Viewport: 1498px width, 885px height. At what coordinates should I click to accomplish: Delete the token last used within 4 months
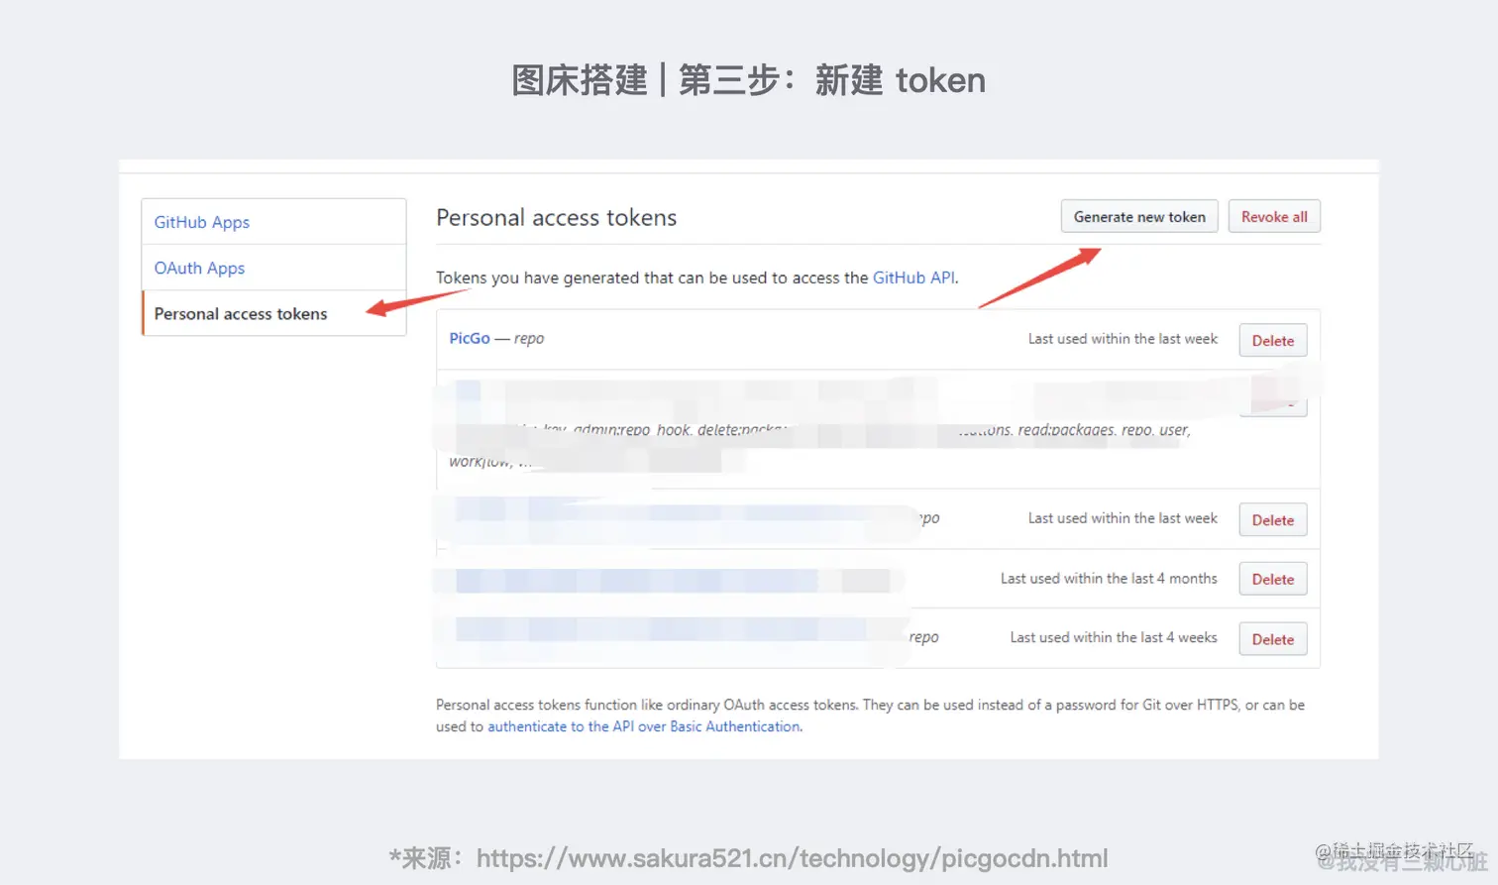[1273, 580]
